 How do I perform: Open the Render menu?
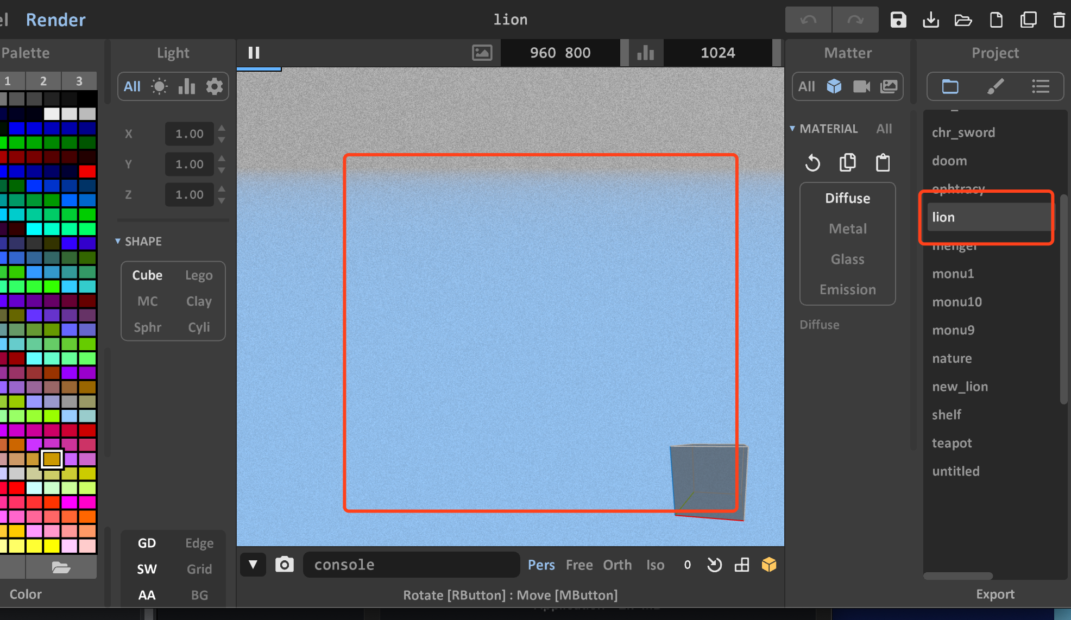coord(55,20)
